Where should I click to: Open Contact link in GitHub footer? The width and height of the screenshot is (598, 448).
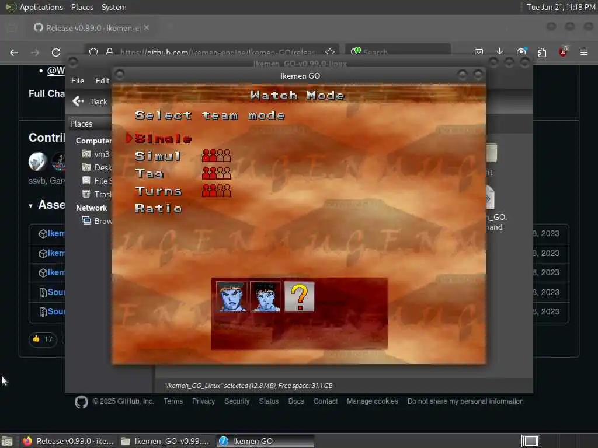point(325,401)
